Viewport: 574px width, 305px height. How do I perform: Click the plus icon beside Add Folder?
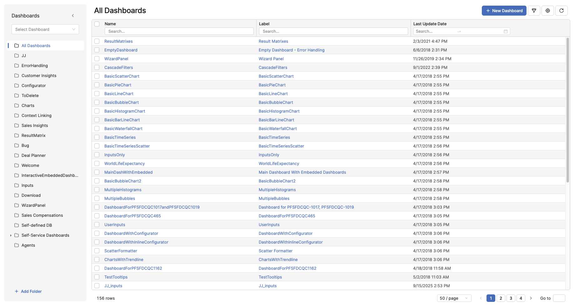17,291
